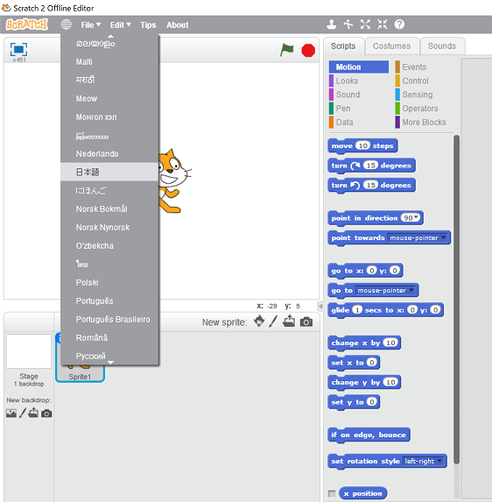Select Norsk Bokmål language
The height and width of the screenshot is (502, 492).
[109, 209]
